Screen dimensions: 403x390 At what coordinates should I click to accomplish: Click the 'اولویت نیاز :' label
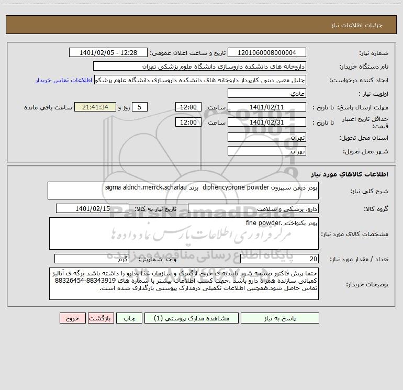pos(374,94)
